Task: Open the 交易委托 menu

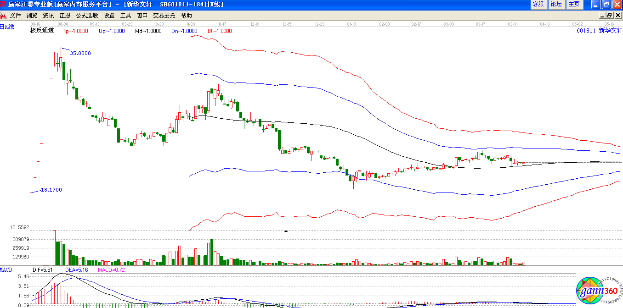Action: coord(164,15)
